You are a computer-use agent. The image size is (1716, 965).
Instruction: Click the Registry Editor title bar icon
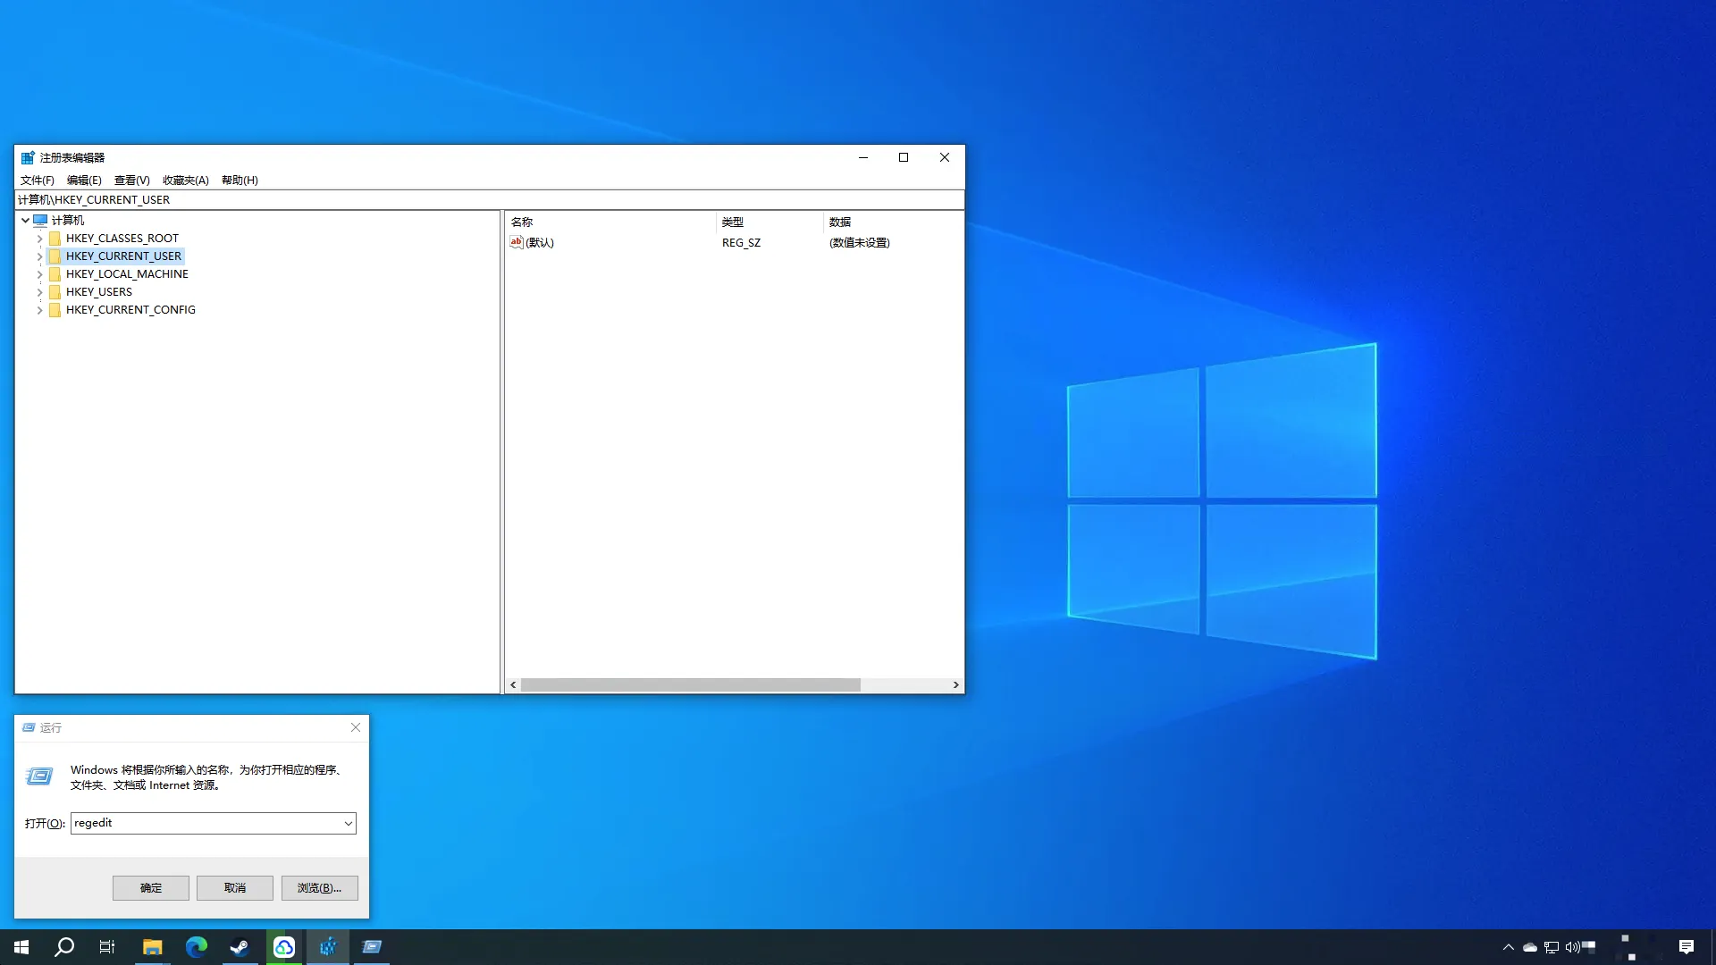point(28,157)
